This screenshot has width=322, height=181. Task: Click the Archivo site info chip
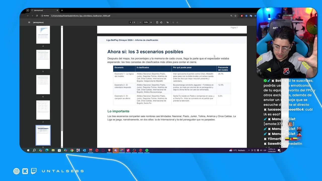[45, 16]
